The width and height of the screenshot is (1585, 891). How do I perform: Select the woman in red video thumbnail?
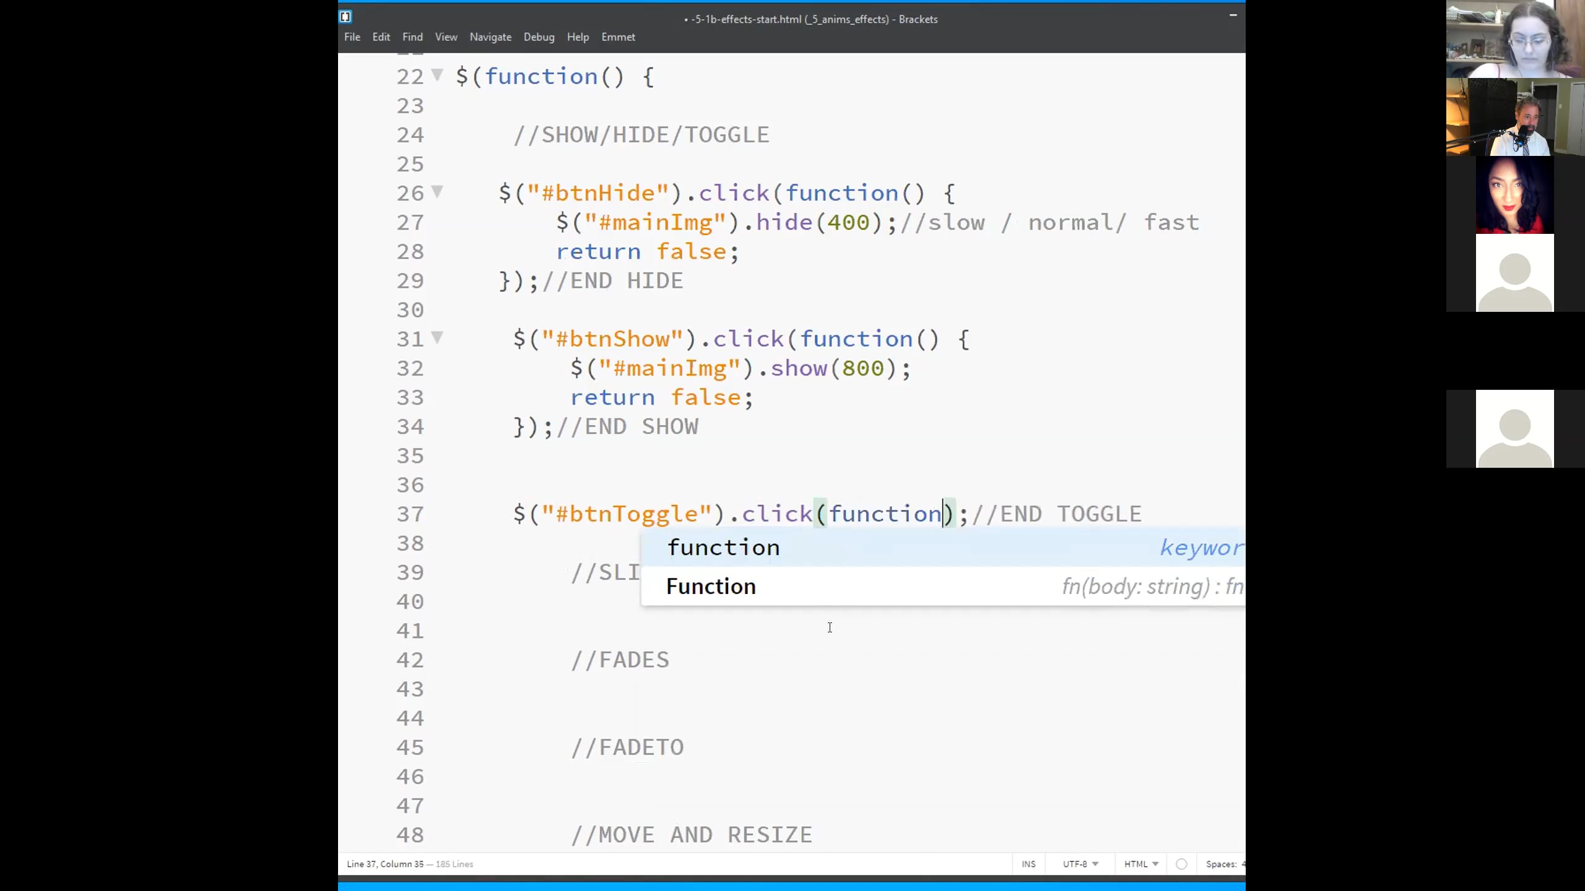(x=1515, y=195)
